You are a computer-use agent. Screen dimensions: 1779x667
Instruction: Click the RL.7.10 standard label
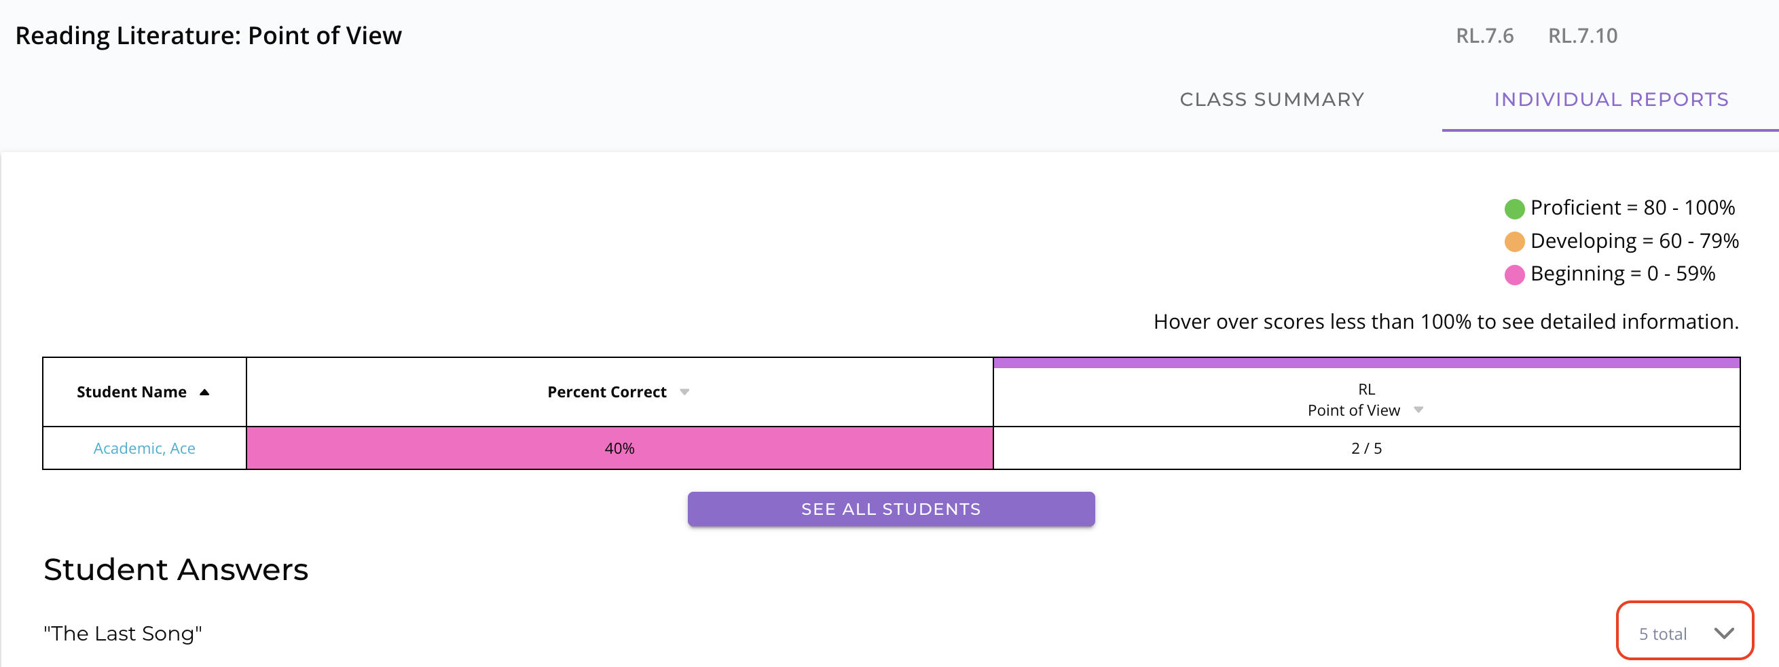point(1582,36)
